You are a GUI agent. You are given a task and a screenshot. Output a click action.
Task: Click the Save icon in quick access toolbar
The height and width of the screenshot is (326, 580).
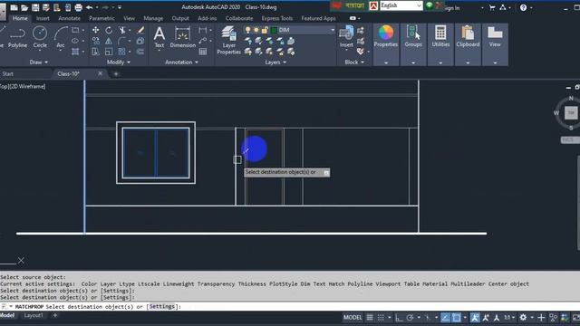[x=35, y=7]
